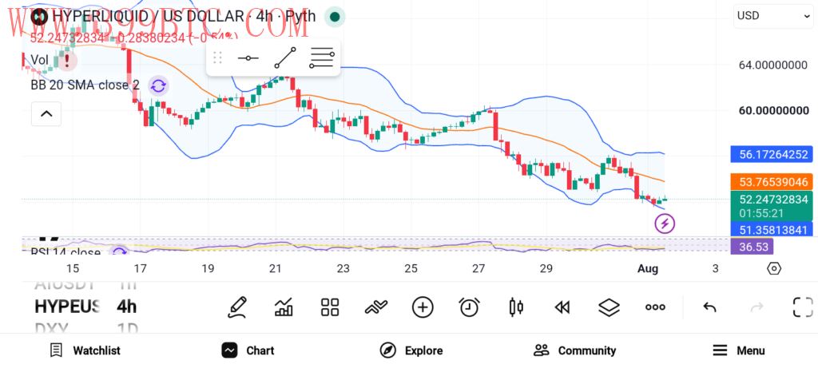Start bar replay with rewind icon
Screen dimensions: 818x368
562,307
